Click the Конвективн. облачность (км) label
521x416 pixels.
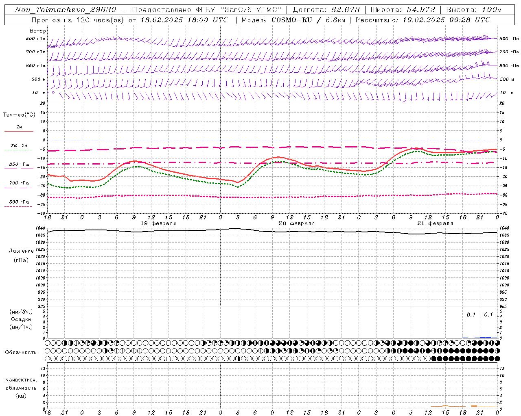tap(21, 388)
